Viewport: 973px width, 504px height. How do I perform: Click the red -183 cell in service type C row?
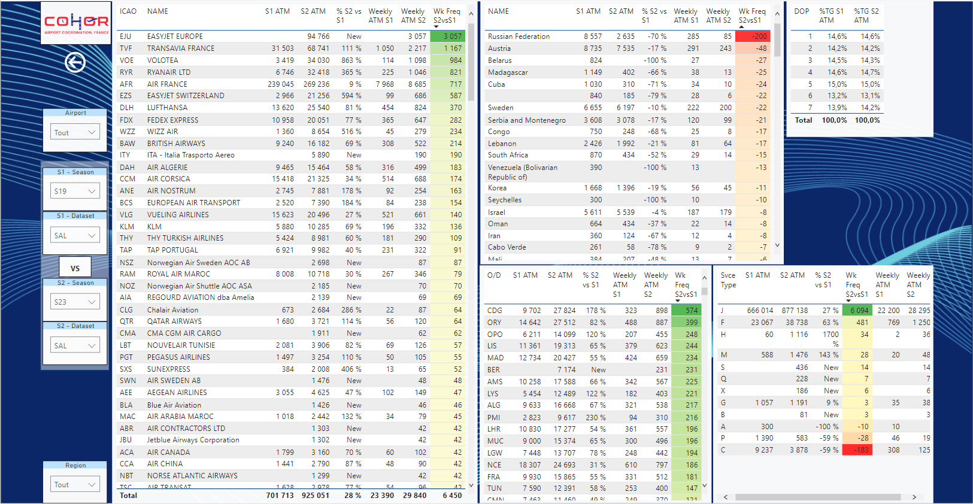pos(857,450)
